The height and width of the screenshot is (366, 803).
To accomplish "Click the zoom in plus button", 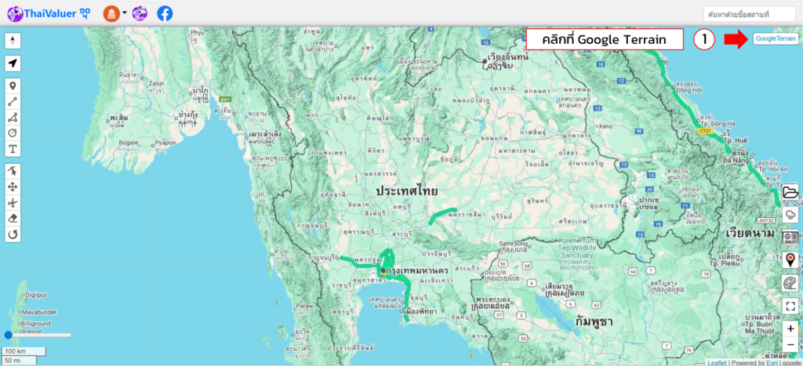I will pos(790,328).
